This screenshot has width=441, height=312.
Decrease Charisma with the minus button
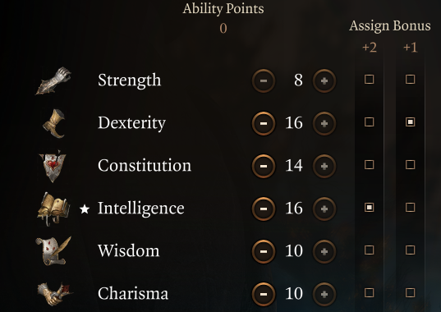click(264, 294)
